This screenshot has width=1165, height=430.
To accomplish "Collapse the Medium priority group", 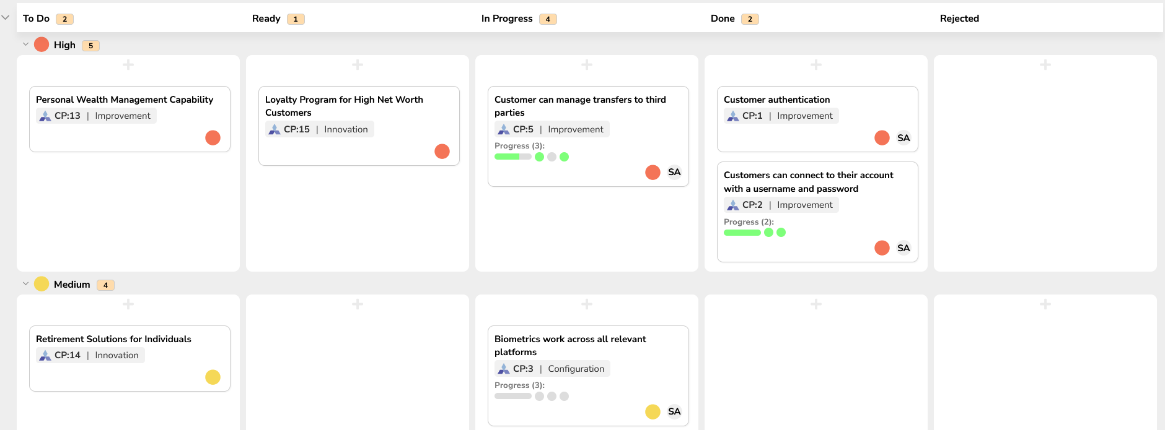I will pyautogui.click(x=25, y=284).
